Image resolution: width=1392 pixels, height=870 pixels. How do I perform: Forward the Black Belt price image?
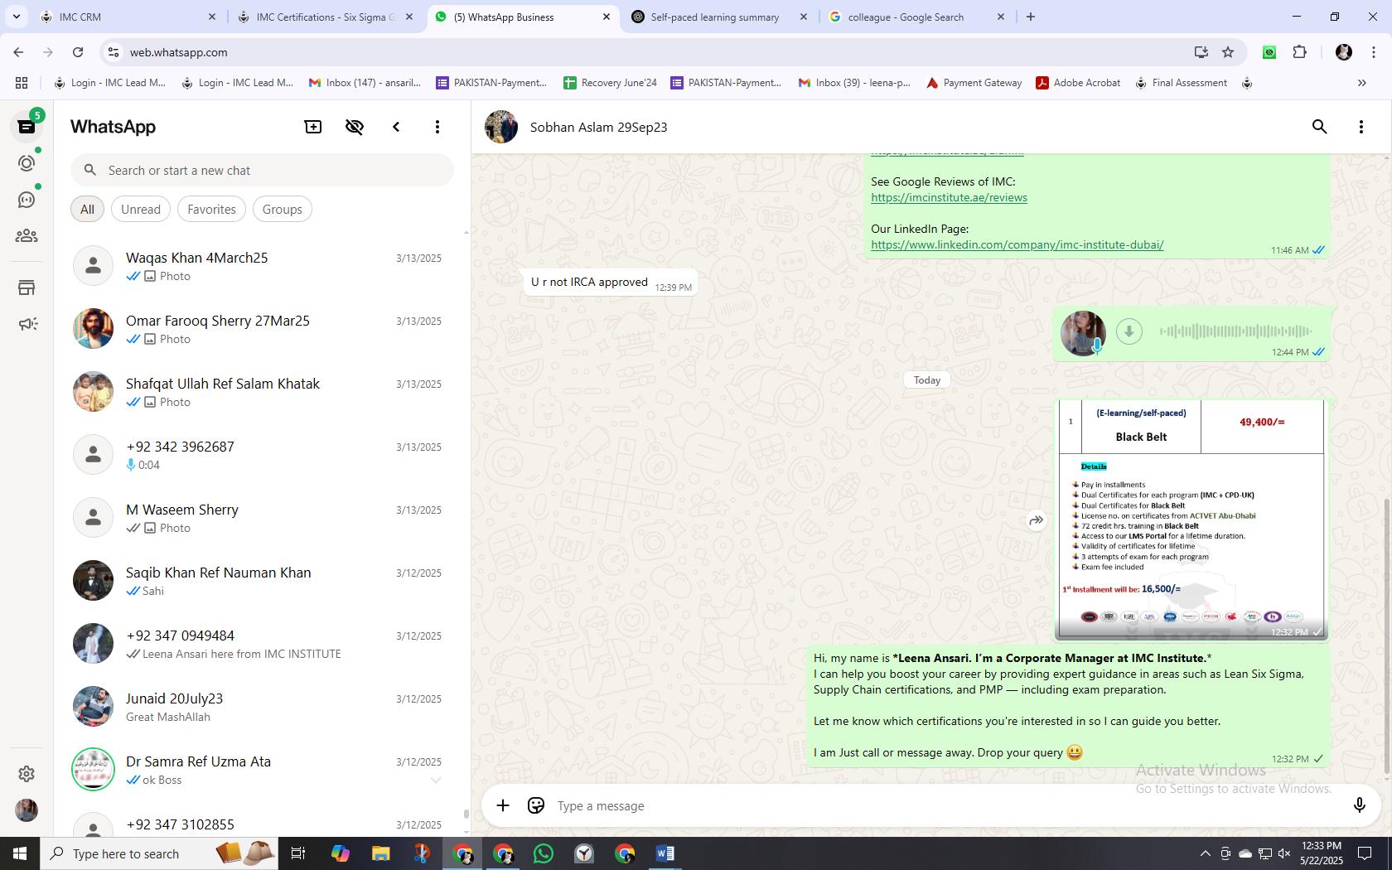[1037, 520]
